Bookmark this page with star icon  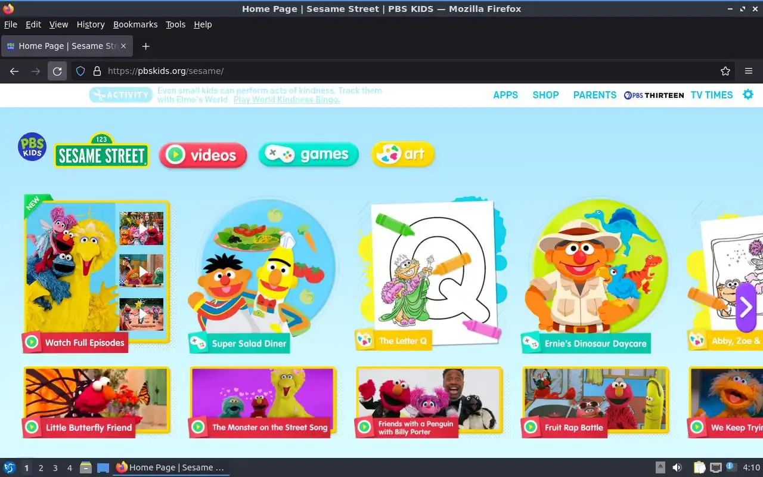[x=725, y=71]
